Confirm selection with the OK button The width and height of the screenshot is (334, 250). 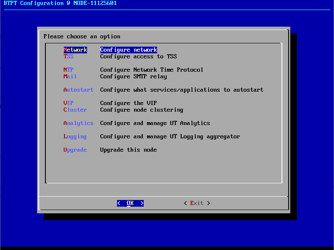tap(130, 203)
